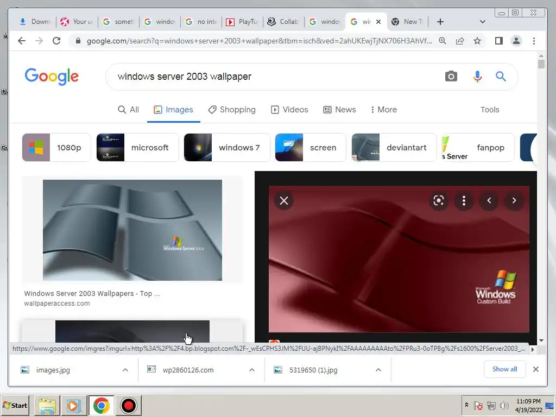
Task: Open the file explorer taskbar icon
Action: tap(47, 405)
